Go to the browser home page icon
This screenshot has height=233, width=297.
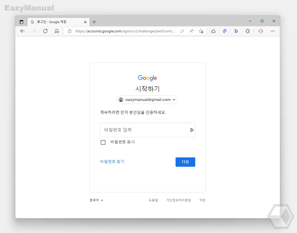(x=57, y=31)
